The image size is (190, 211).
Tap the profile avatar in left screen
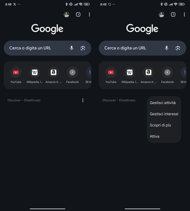[x=67, y=15]
